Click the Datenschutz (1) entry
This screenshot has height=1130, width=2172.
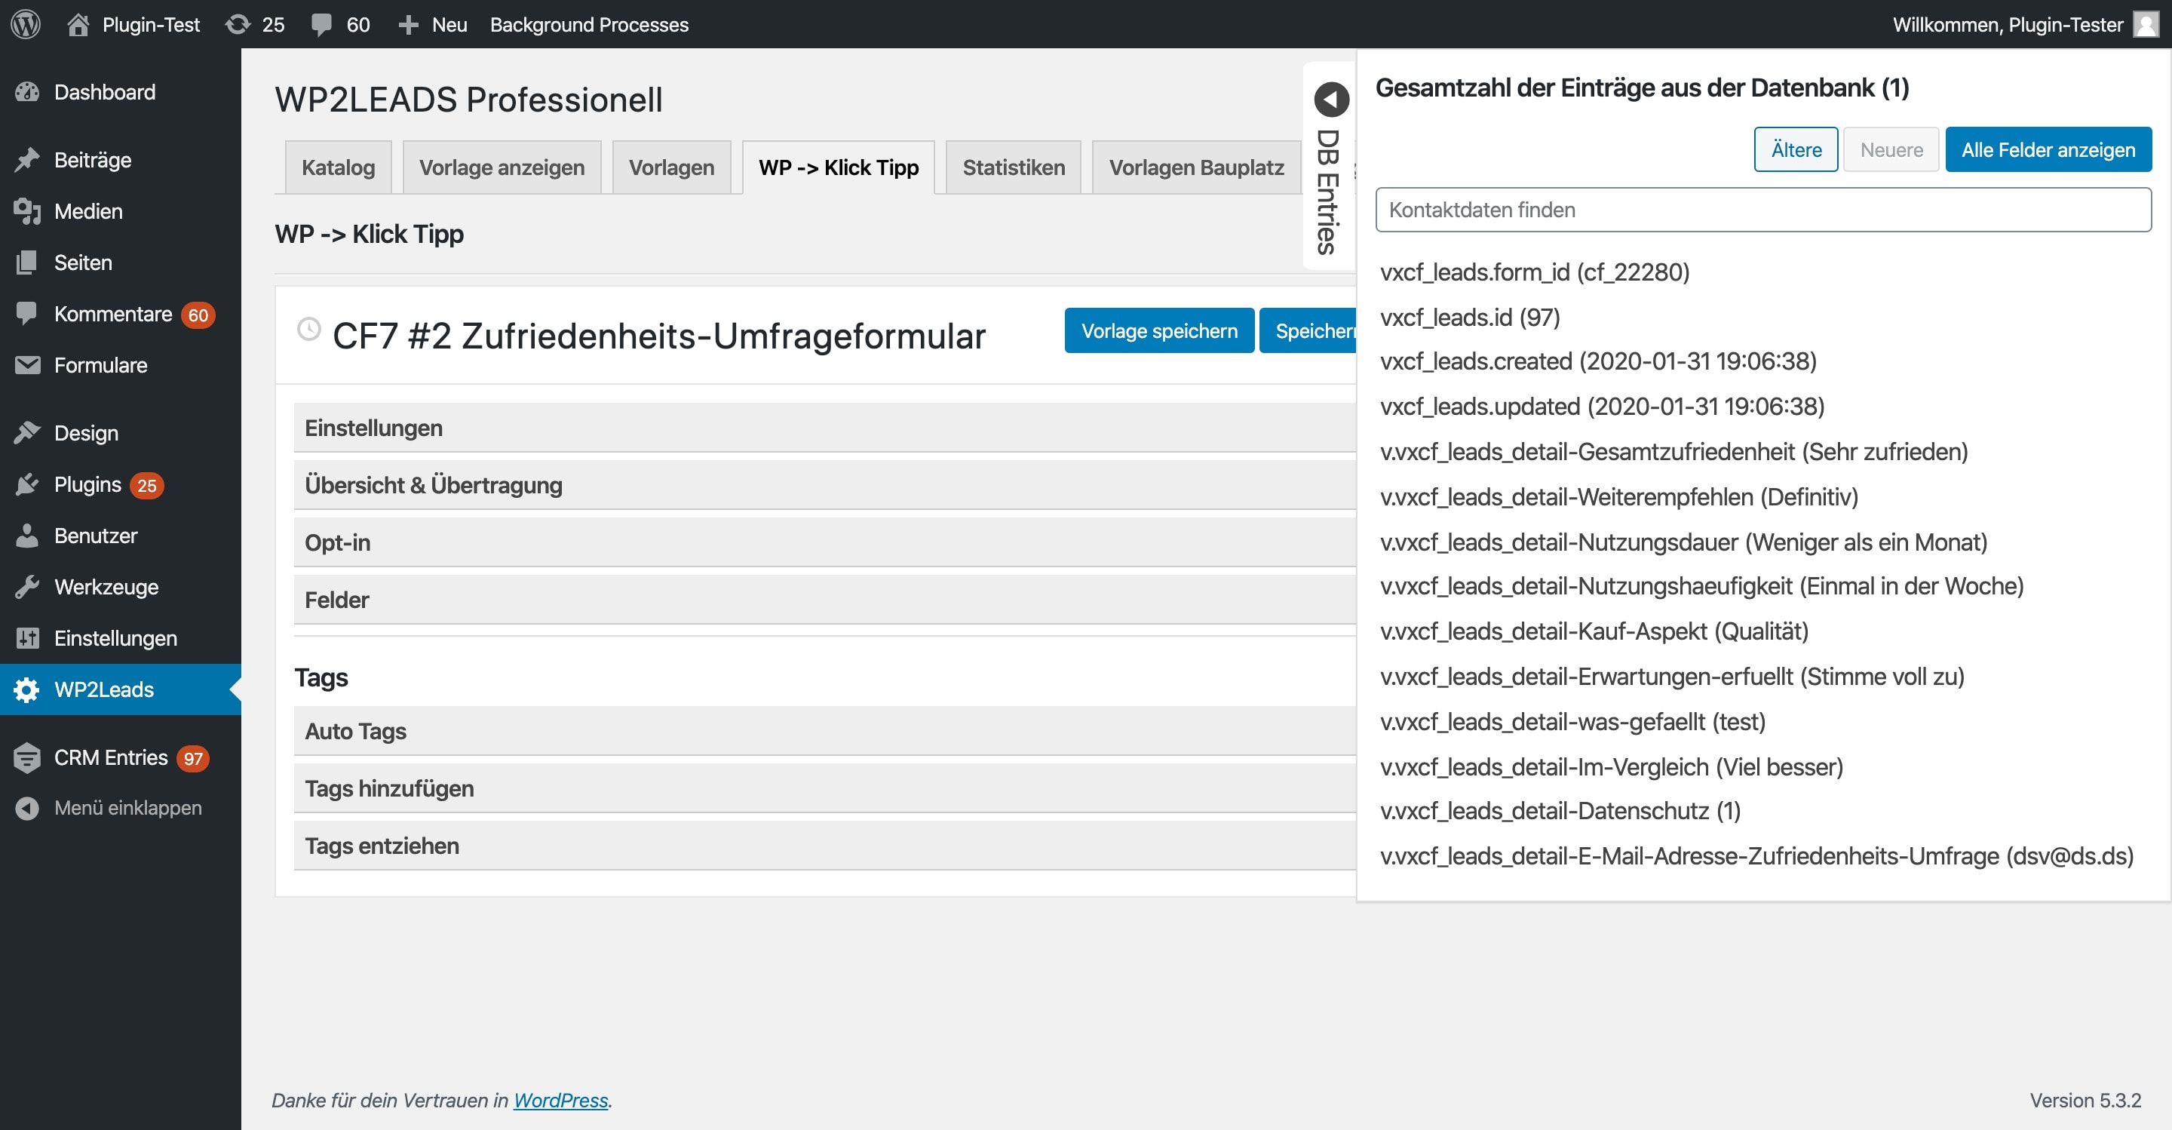coord(1560,811)
